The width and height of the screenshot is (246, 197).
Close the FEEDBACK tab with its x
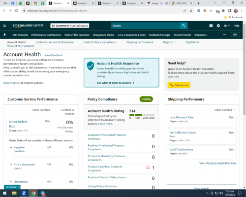[18, 187]
